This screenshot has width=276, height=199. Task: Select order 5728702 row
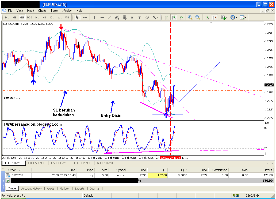[x=140, y=175]
